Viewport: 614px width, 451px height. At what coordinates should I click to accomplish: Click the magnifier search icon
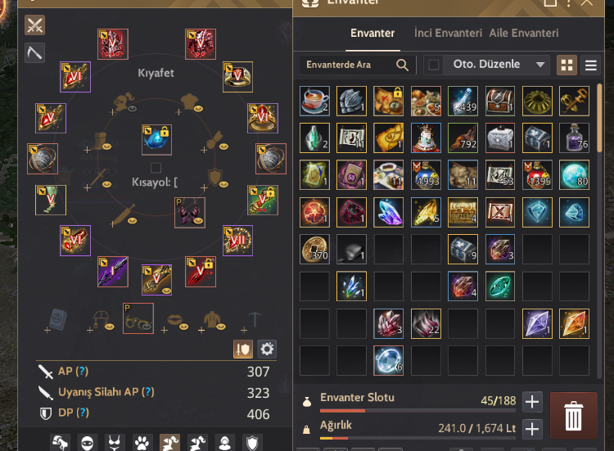point(402,65)
